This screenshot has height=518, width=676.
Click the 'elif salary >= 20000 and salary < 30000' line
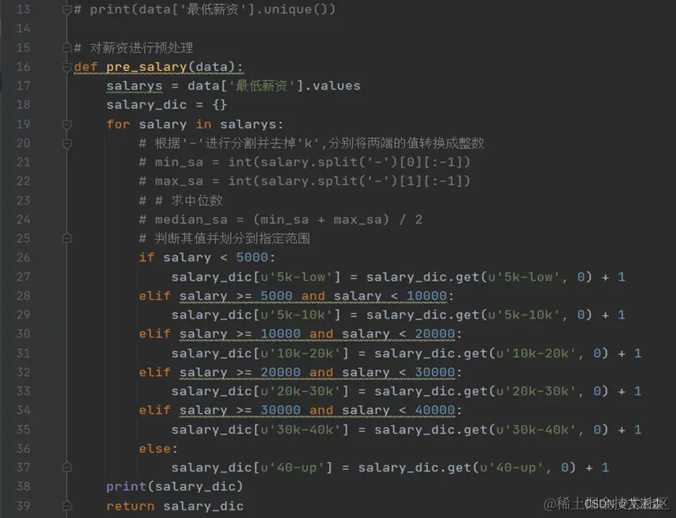point(300,372)
